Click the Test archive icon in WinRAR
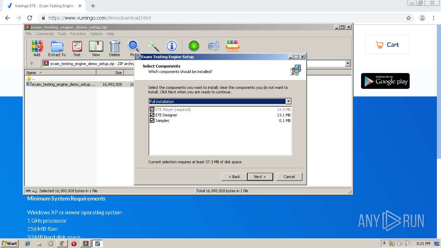The width and height of the screenshot is (441, 248). (77, 46)
